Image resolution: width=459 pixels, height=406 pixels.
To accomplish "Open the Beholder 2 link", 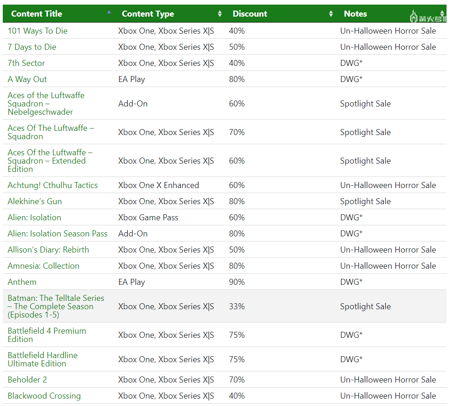I will coord(27,380).
